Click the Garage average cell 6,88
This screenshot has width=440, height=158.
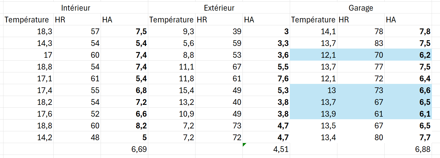pos(408,149)
